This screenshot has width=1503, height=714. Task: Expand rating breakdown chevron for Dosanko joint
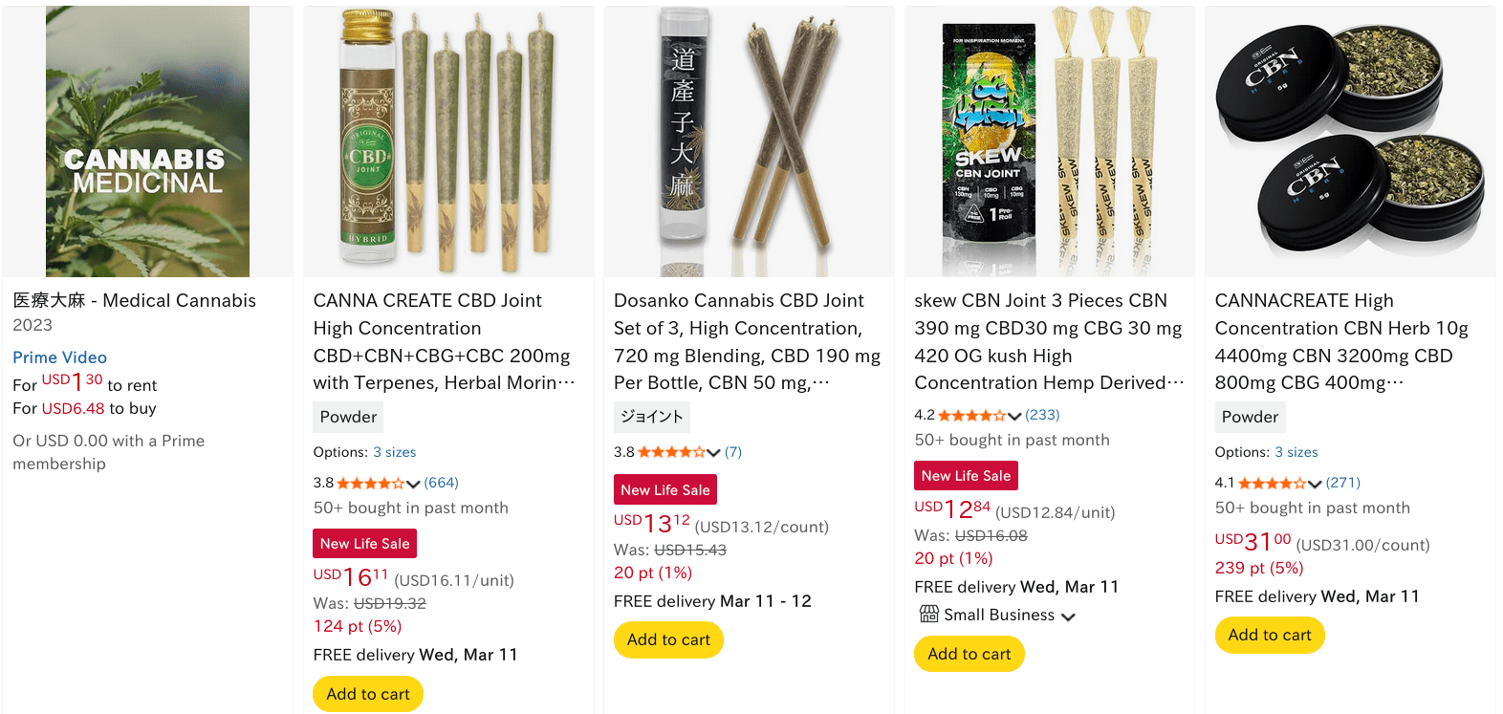click(x=713, y=453)
